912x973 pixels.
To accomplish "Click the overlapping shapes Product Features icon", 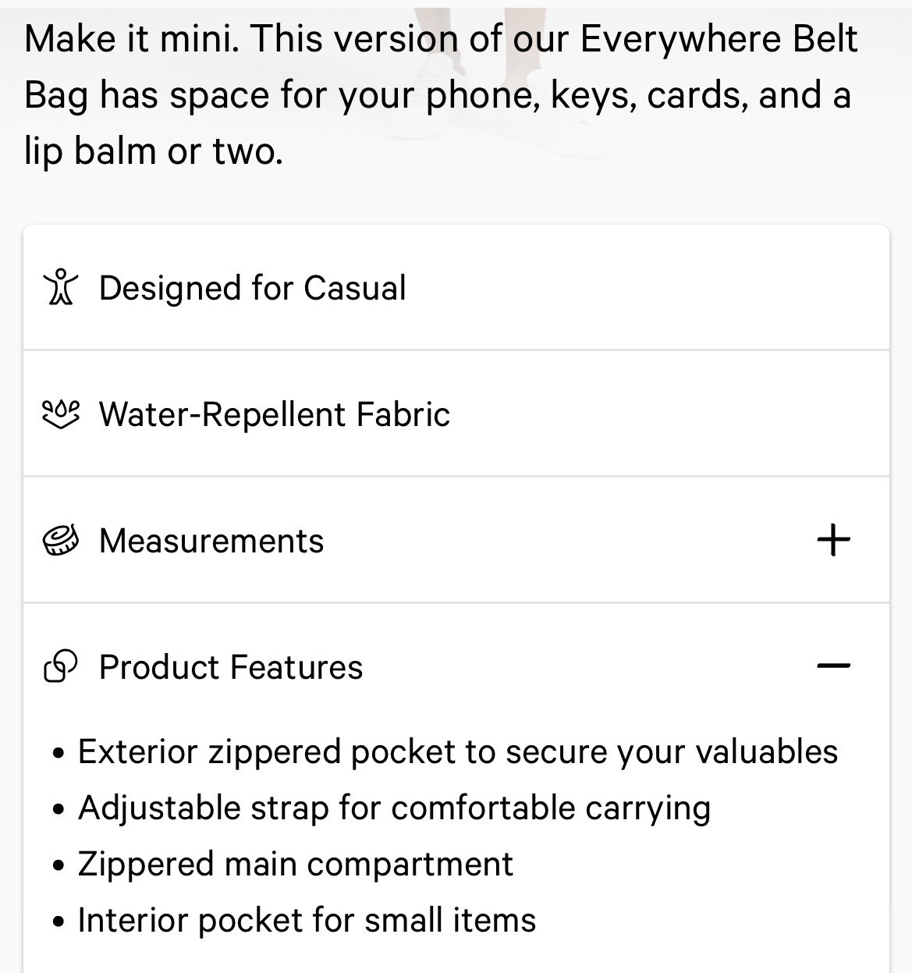I will pos(60,667).
